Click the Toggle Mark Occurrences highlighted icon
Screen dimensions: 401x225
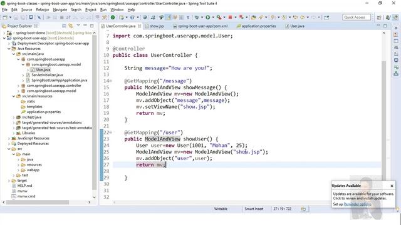coord(169,17)
